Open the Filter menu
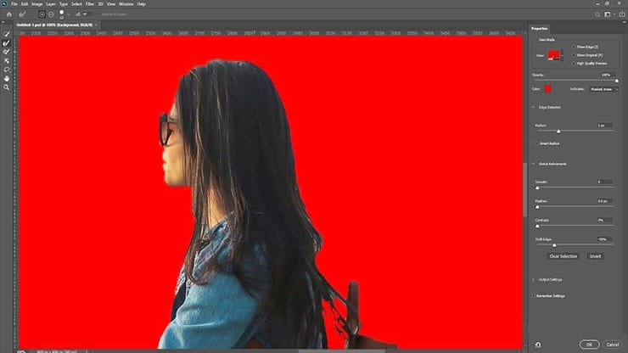Viewport: 628px width, 353px height. pos(89,4)
